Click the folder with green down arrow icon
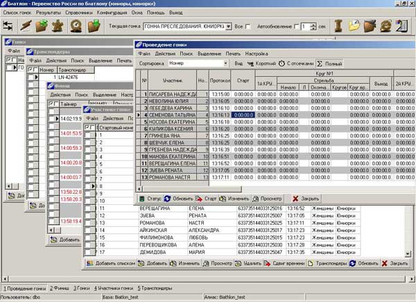Viewport: 416px width, 302px height. click(94, 26)
